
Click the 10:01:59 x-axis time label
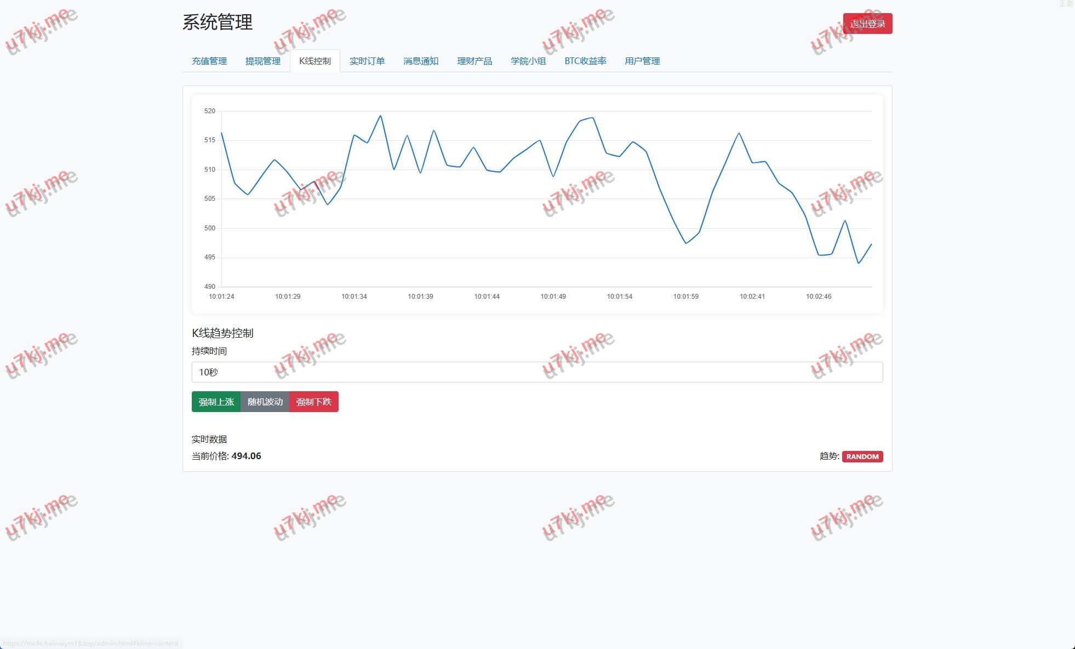tap(685, 297)
